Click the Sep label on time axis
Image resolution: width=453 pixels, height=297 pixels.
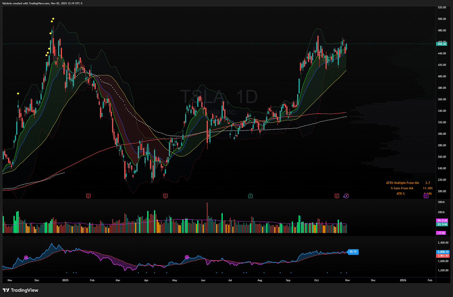(x=288, y=280)
